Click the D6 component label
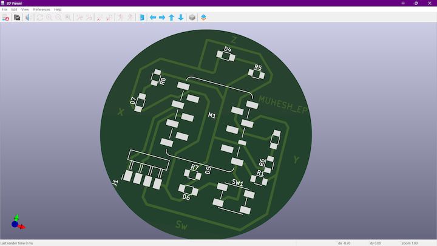The width and height of the screenshot is (437, 246). 186,197
